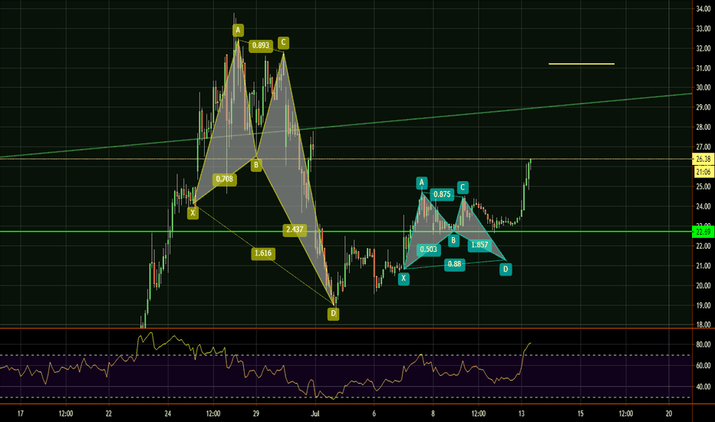Image resolution: width=715 pixels, height=422 pixels.
Task: Click the yellow pattern point X label
Action: click(x=193, y=213)
